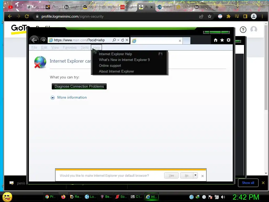
Task: Click the pink-blue striped extension icon
Action: (220, 16)
